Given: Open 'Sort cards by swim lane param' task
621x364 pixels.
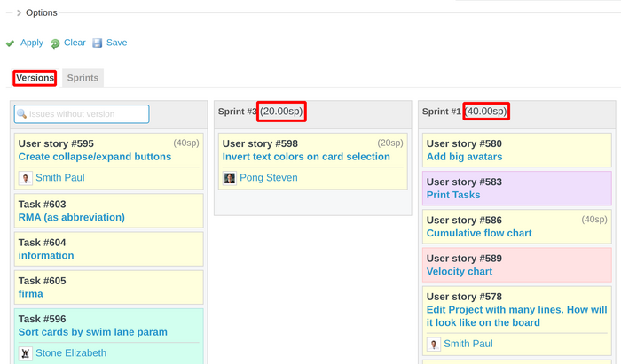Looking at the screenshot, I should [x=93, y=332].
